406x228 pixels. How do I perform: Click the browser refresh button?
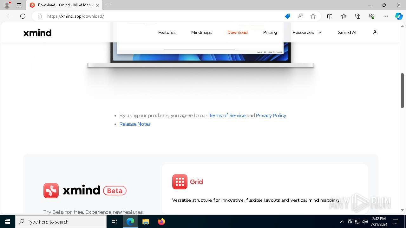point(23,16)
